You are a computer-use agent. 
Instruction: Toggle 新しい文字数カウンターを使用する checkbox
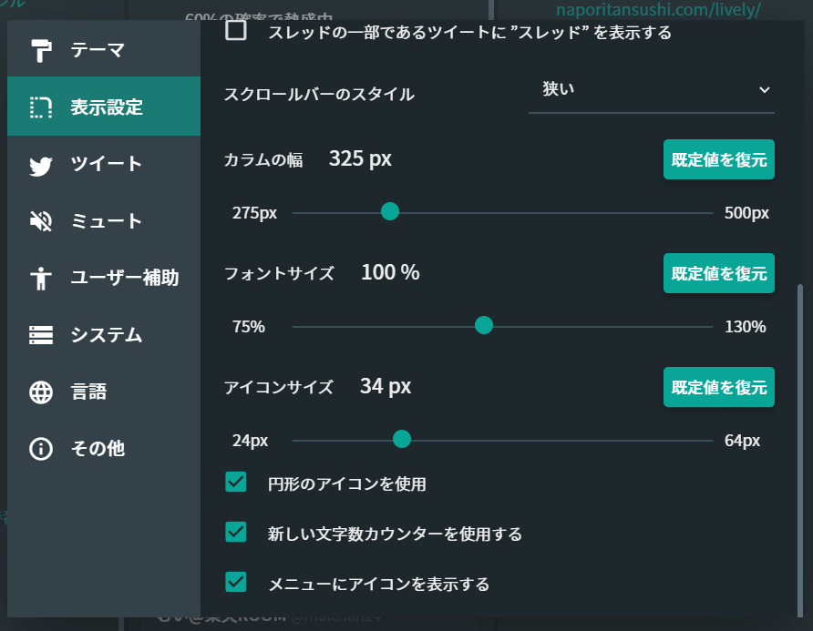[236, 532]
